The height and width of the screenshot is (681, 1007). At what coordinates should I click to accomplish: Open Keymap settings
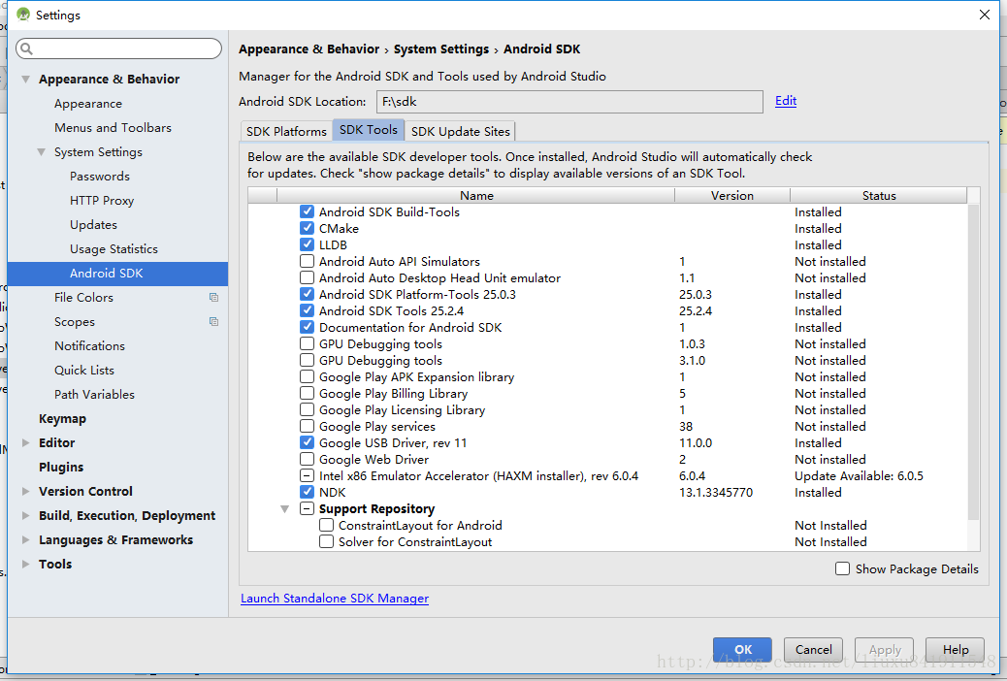pyautogui.click(x=62, y=418)
